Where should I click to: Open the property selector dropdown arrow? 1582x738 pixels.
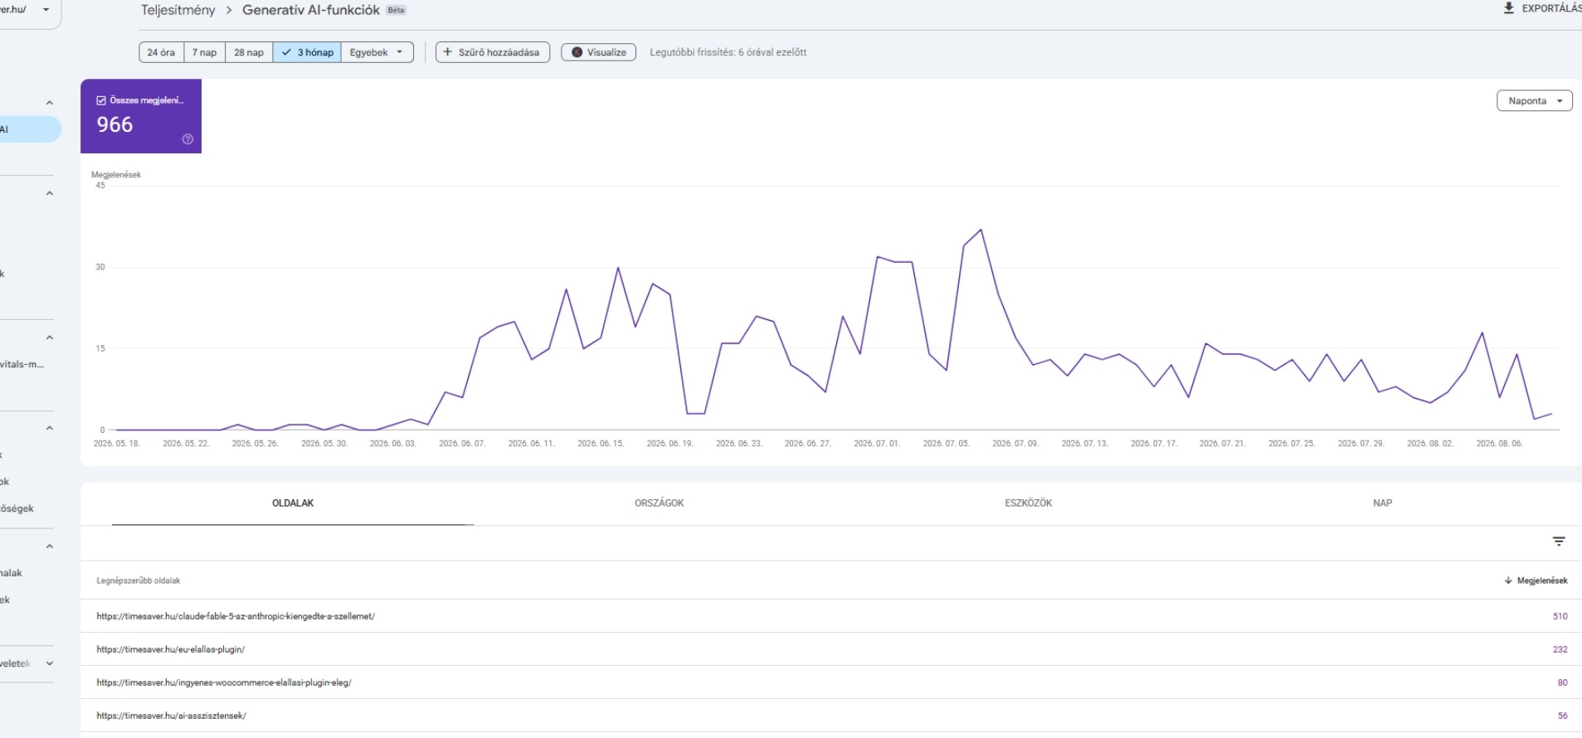click(46, 10)
